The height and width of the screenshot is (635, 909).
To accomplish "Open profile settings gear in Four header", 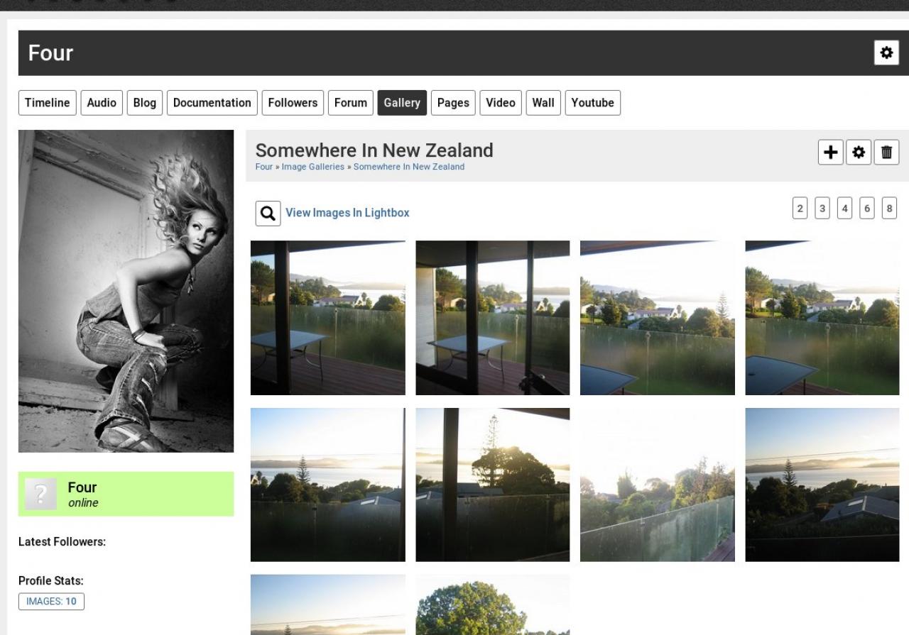I will coord(886,53).
